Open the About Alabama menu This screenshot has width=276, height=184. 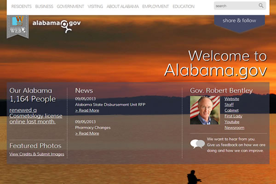[122, 6]
